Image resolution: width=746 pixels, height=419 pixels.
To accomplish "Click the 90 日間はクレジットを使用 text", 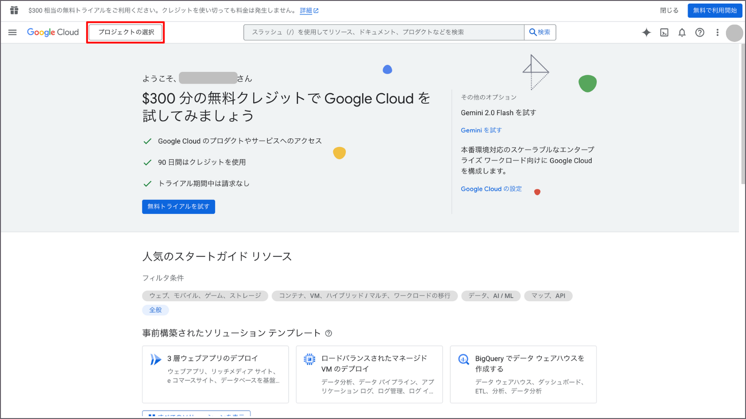I will [x=202, y=162].
